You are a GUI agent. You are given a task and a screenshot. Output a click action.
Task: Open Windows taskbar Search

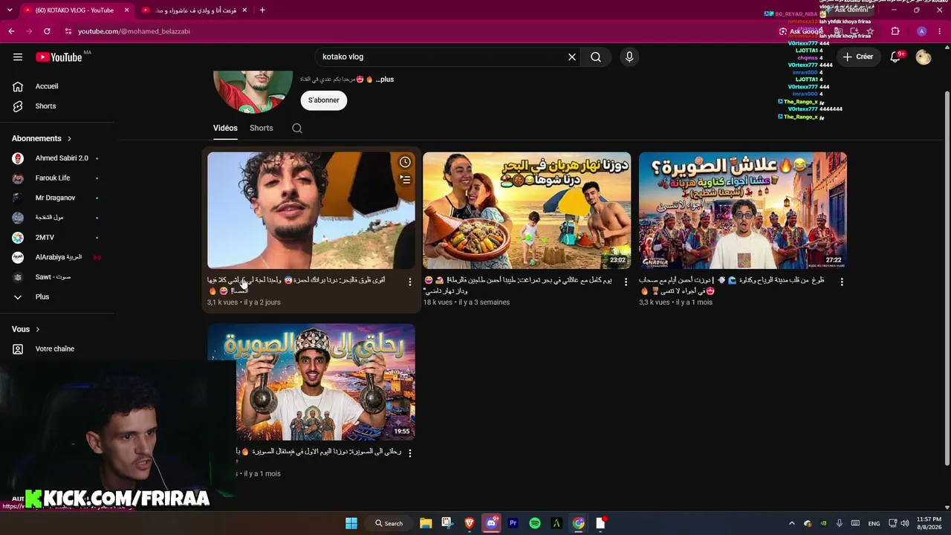coord(389,523)
